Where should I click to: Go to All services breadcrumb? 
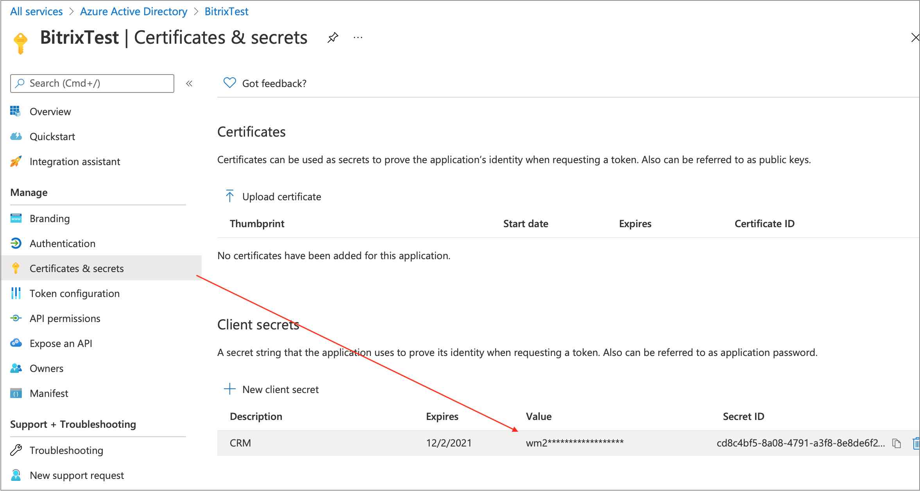pyautogui.click(x=36, y=12)
